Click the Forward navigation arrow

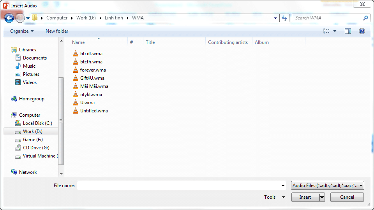(x=20, y=18)
